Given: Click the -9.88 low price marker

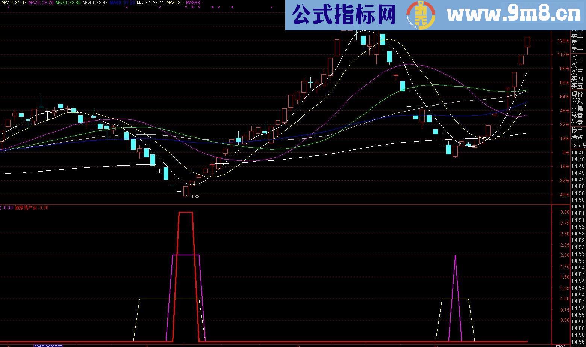Looking at the screenshot, I should pyautogui.click(x=192, y=196).
